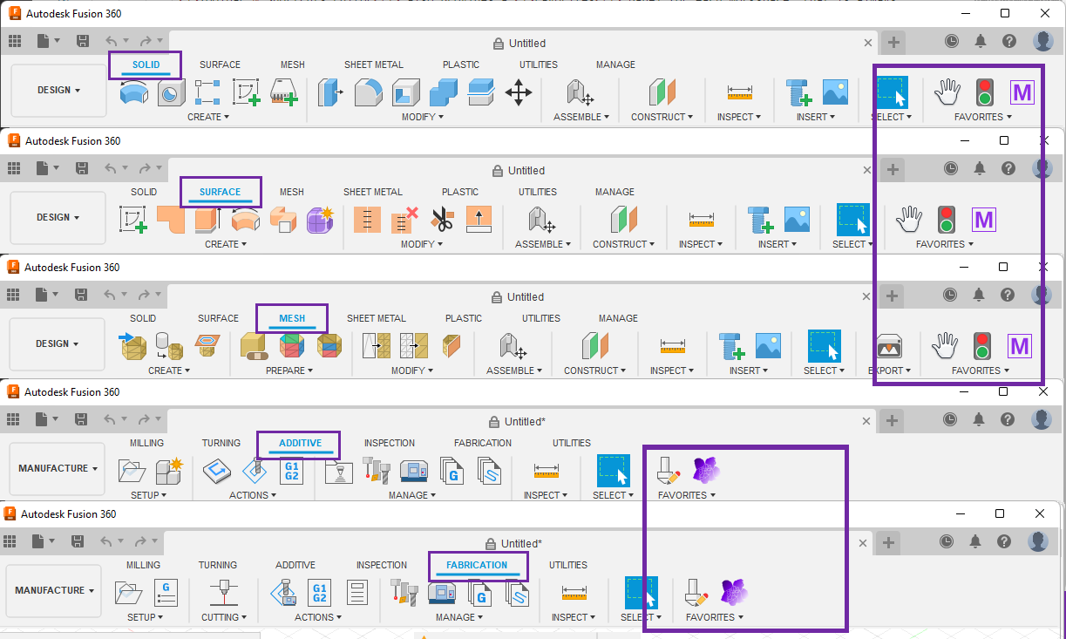The image size is (1066, 639).
Task: Click the Insert Mesh icon in MESH window
Action: point(132,345)
